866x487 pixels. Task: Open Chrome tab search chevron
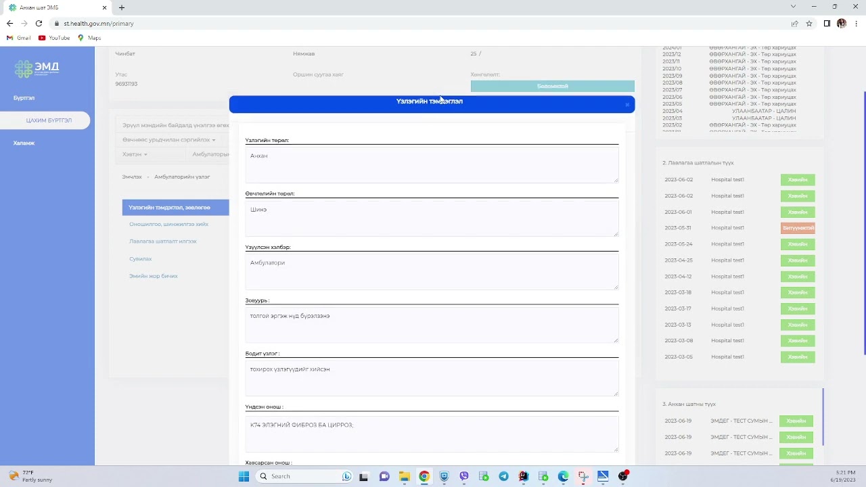tap(793, 7)
